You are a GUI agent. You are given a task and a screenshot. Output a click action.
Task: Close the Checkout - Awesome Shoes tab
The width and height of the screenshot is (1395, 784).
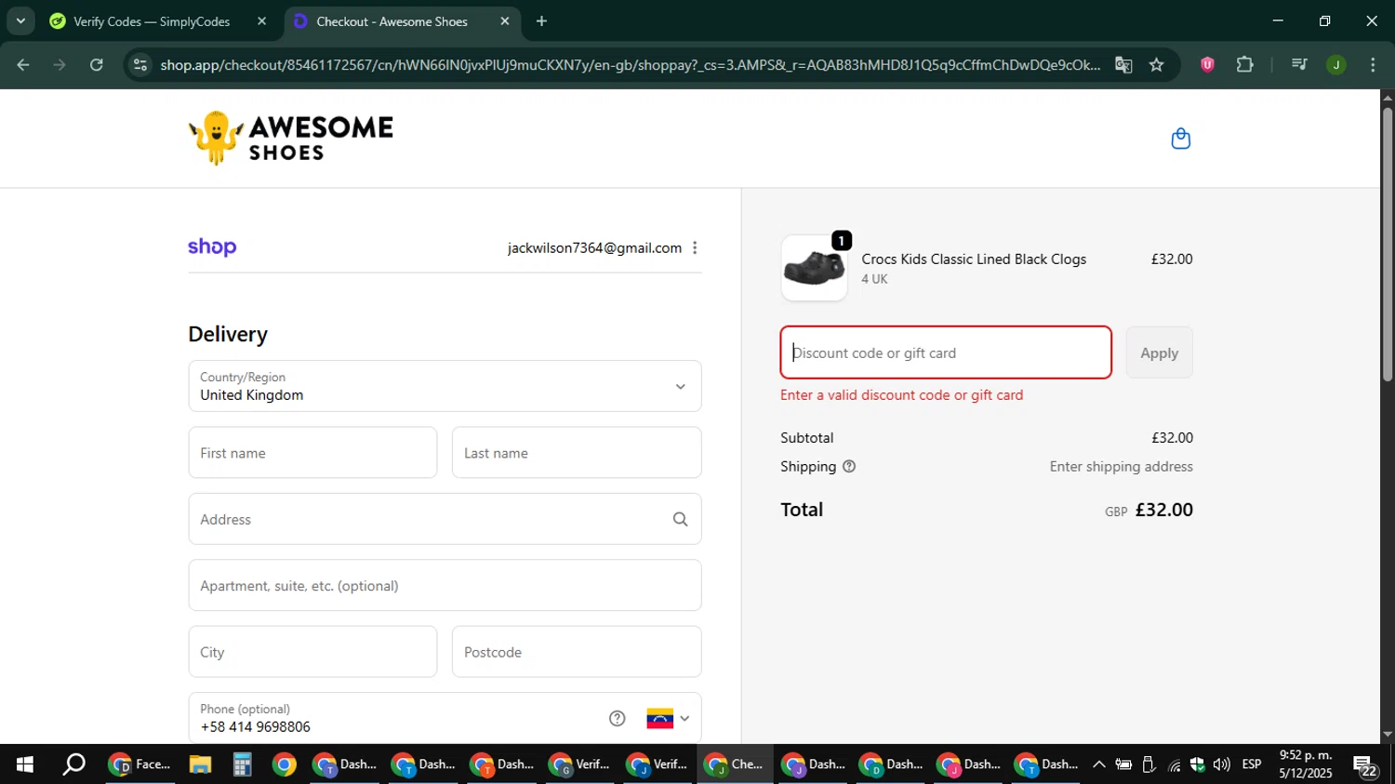click(x=505, y=20)
